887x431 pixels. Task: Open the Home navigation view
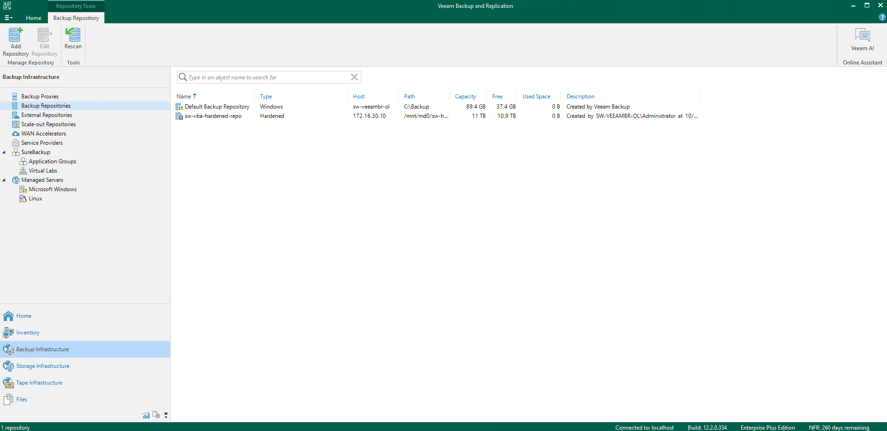click(x=85, y=316)
